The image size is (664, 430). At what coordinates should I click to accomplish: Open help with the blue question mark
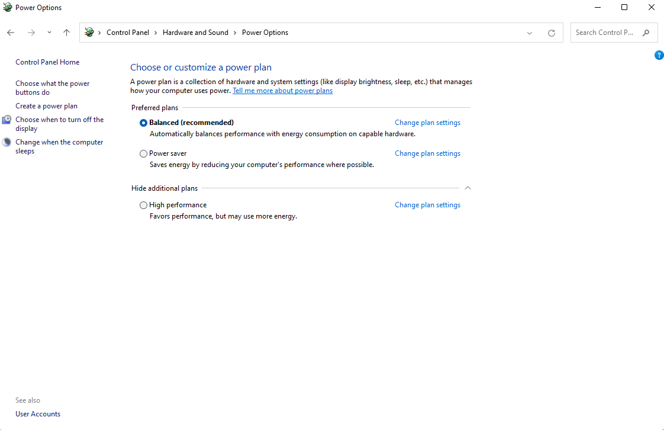[x=659, y=55]
